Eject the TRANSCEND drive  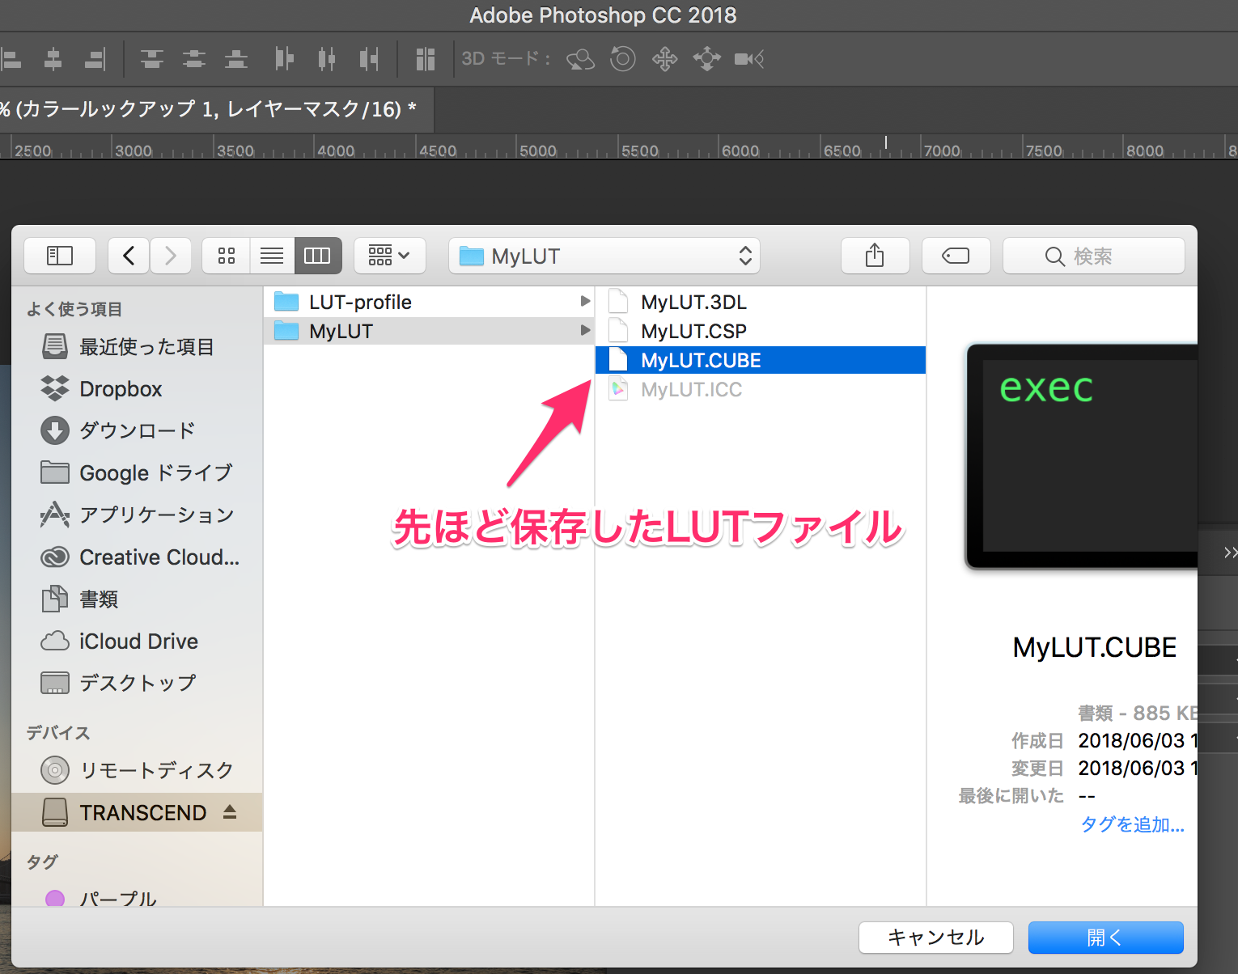point(230,811)
